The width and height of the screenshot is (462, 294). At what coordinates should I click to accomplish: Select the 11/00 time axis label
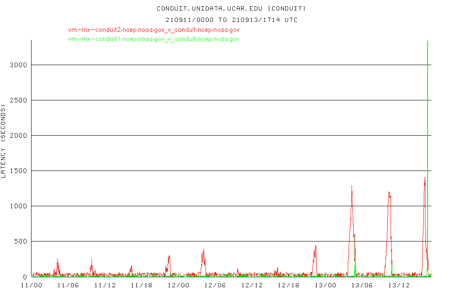point(31,285)
